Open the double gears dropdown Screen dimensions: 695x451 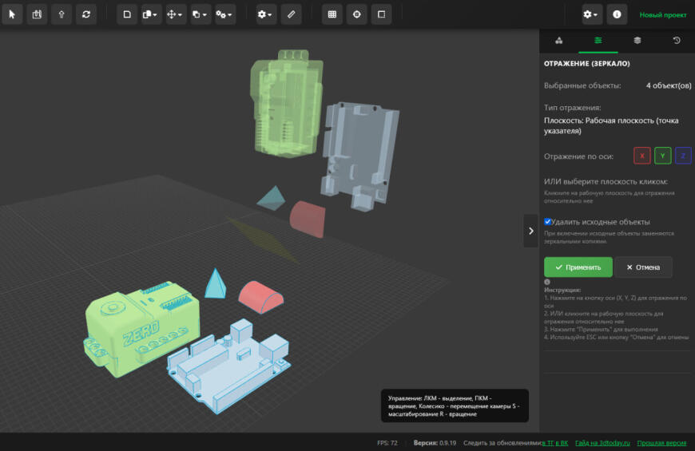(x=224, y=14)
